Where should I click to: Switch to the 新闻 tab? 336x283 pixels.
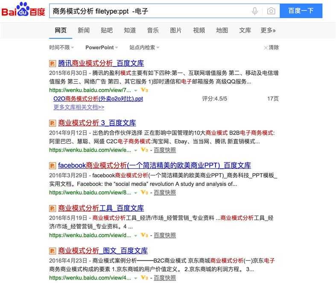[x=84, y=30]
